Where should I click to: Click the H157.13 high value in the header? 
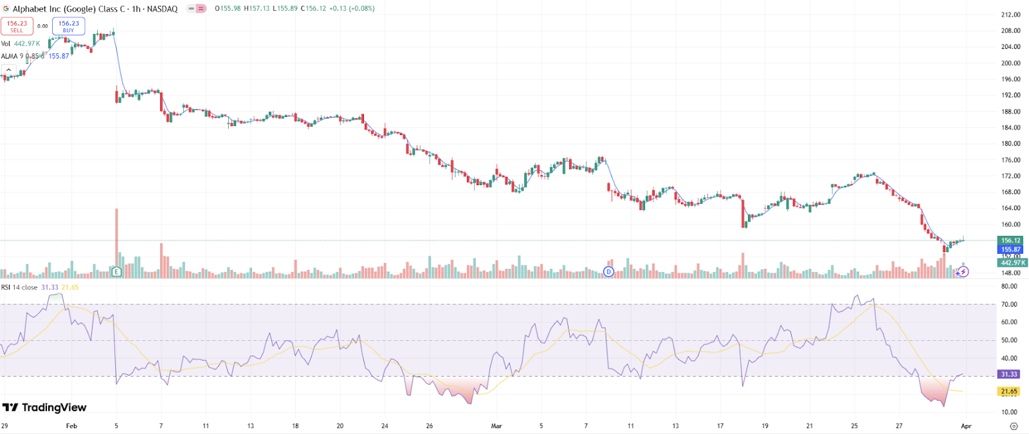click(x=257, y=9)
